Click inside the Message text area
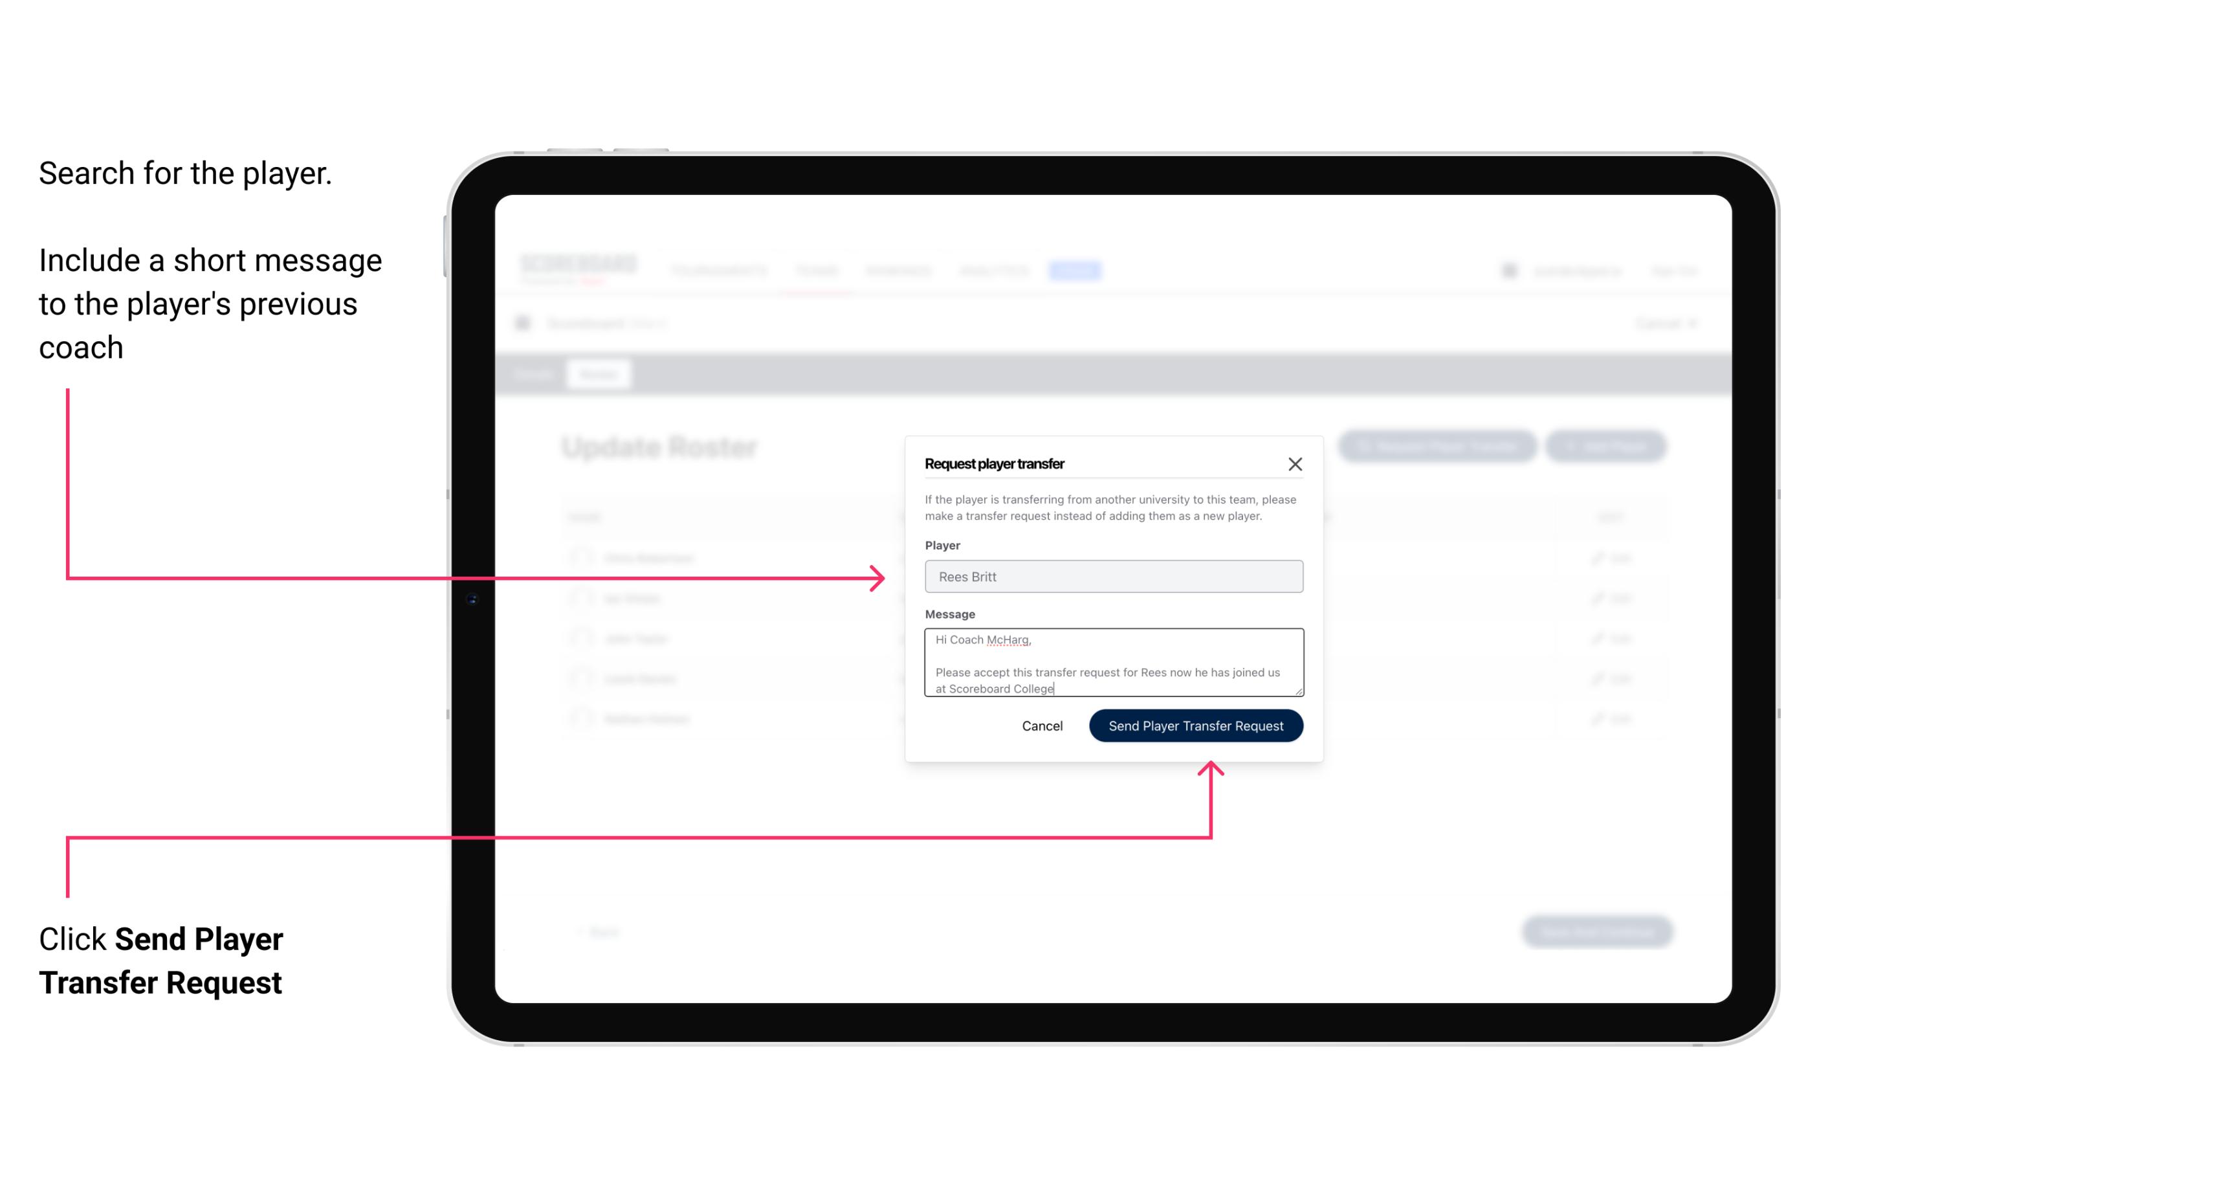2226x1198 pixels. click(x=1114, y=663)
